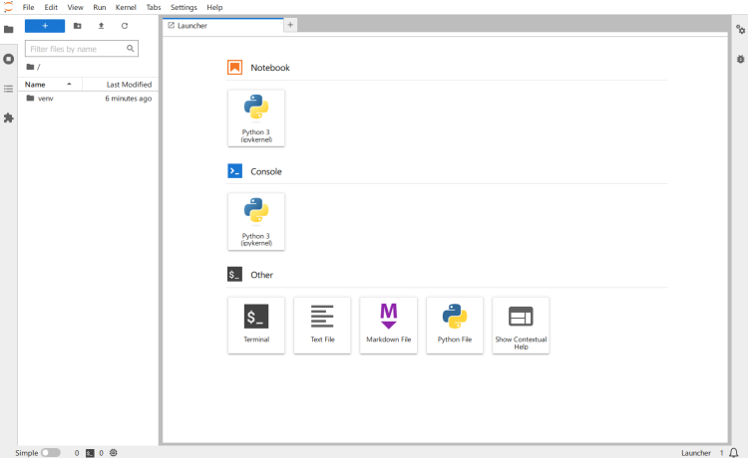
Task: Launch a Python 3 notebook card
Action: pos(256,118)
